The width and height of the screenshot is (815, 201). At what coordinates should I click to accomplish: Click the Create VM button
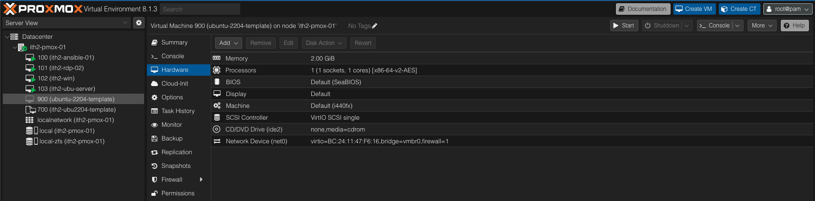click(694, 9)
